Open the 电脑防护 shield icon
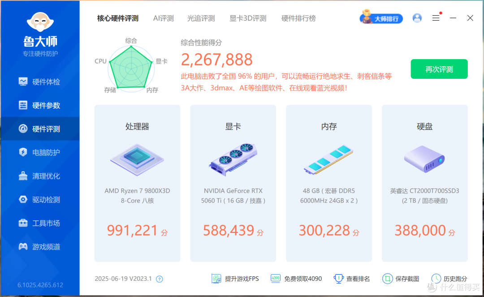Image resolution: width=484 pixels, height=297 pixels. coord(23,152)
